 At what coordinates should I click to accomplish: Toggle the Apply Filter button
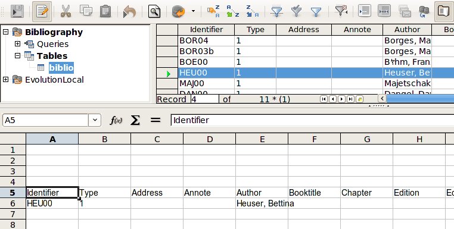(296, 11)
